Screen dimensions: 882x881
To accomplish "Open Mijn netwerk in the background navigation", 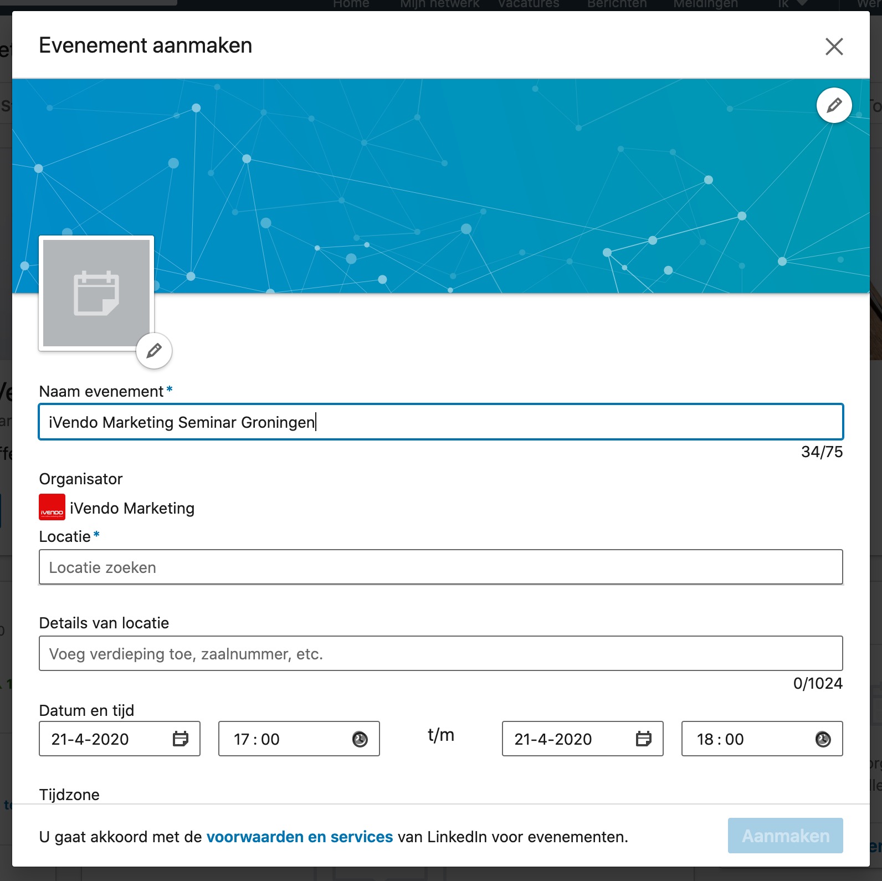I will pyautogui.click(x=440, y=4).
